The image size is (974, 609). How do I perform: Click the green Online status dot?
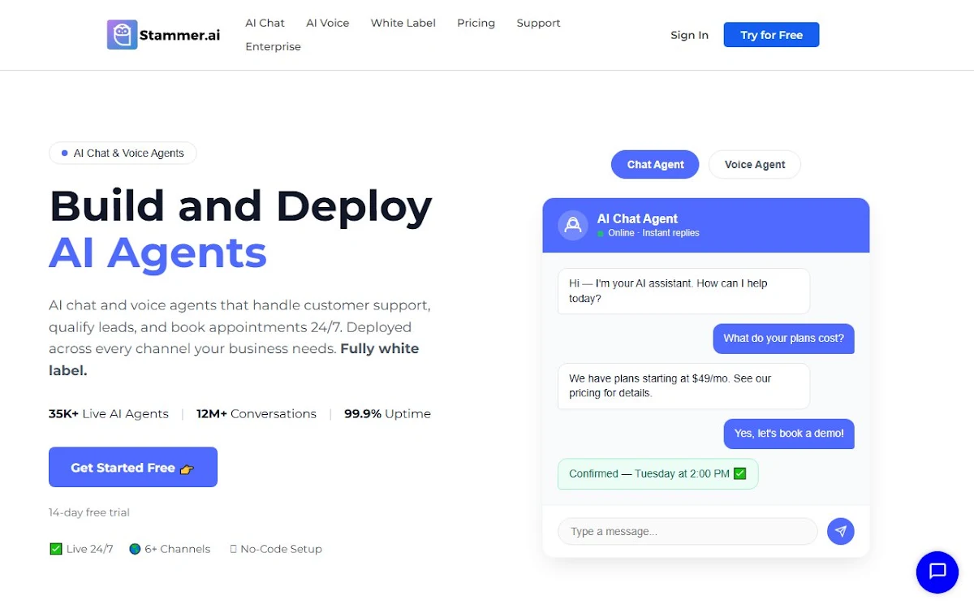pyautogui.click(x=601, y=233)
